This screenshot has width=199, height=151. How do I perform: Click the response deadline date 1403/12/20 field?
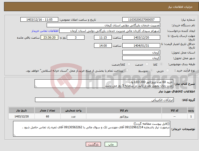click(x=141, y=37)
